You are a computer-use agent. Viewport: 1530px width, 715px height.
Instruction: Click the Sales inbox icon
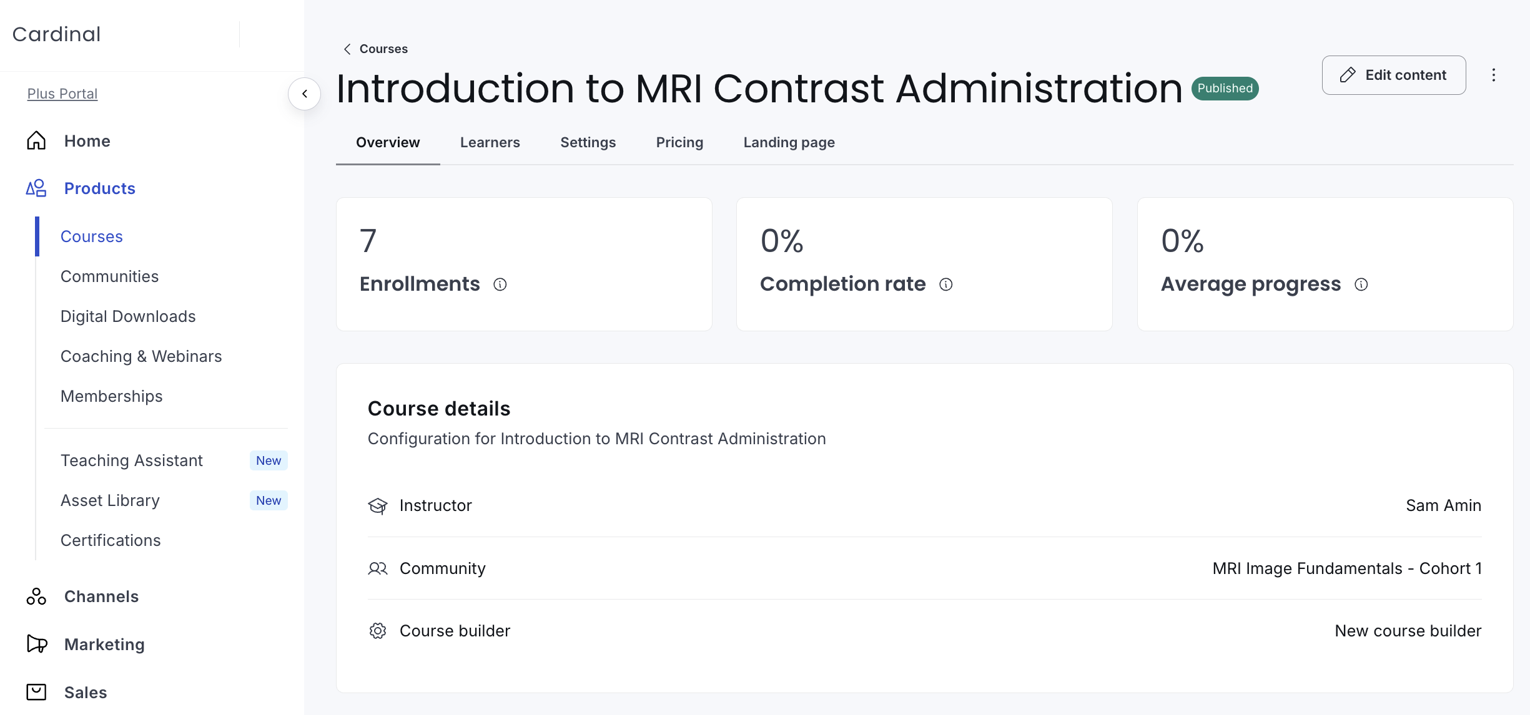[x=36, y=692]
